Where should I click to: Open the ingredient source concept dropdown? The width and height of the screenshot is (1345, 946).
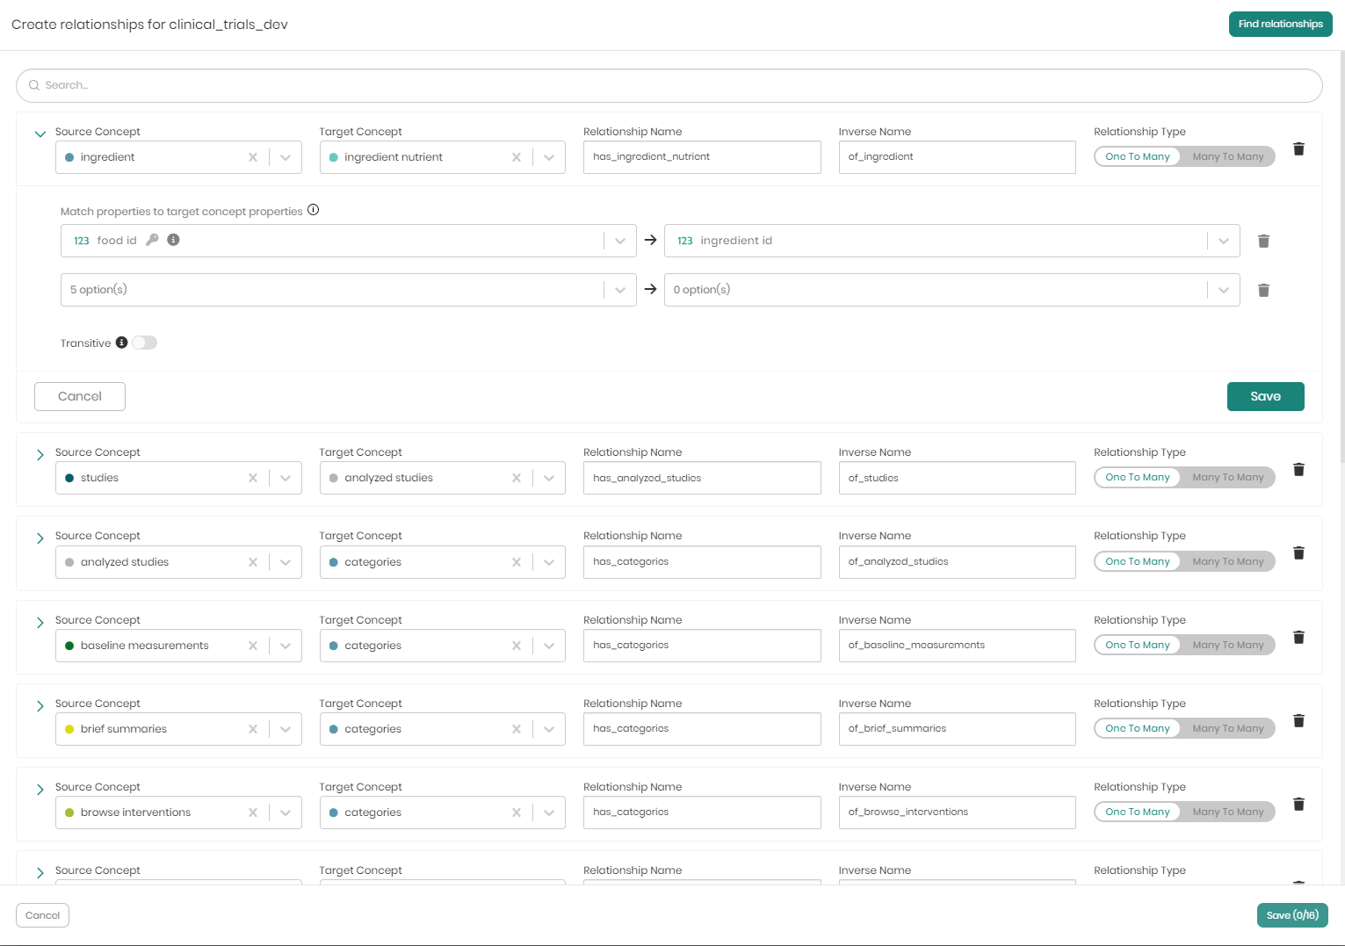pos(286,157)
